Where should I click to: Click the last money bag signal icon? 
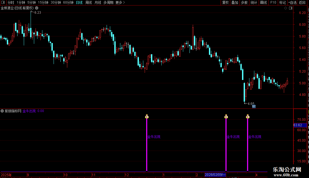(x=248, y=116)
